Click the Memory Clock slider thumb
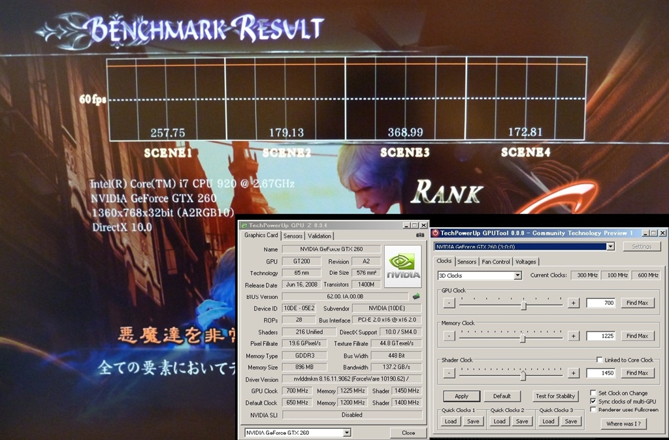The height and width of the screenshot is (440, 669). pos(522,338)
